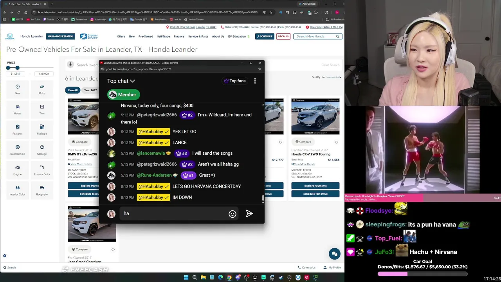Open Steam from the taskbar
The width and height of the screenshot is (501, 282).
(281, 277)
